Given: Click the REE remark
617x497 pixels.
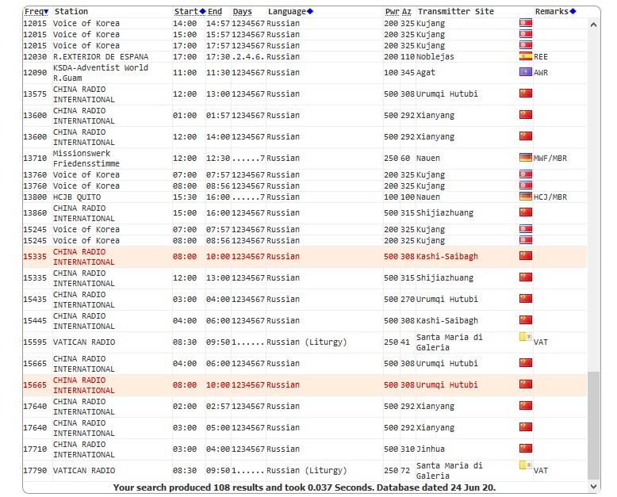Looking at the screenshot, I should 541,57.
